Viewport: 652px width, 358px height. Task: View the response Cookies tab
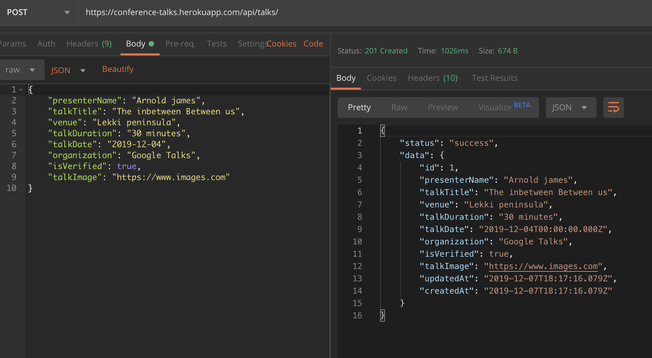click(x=381, y=78)
